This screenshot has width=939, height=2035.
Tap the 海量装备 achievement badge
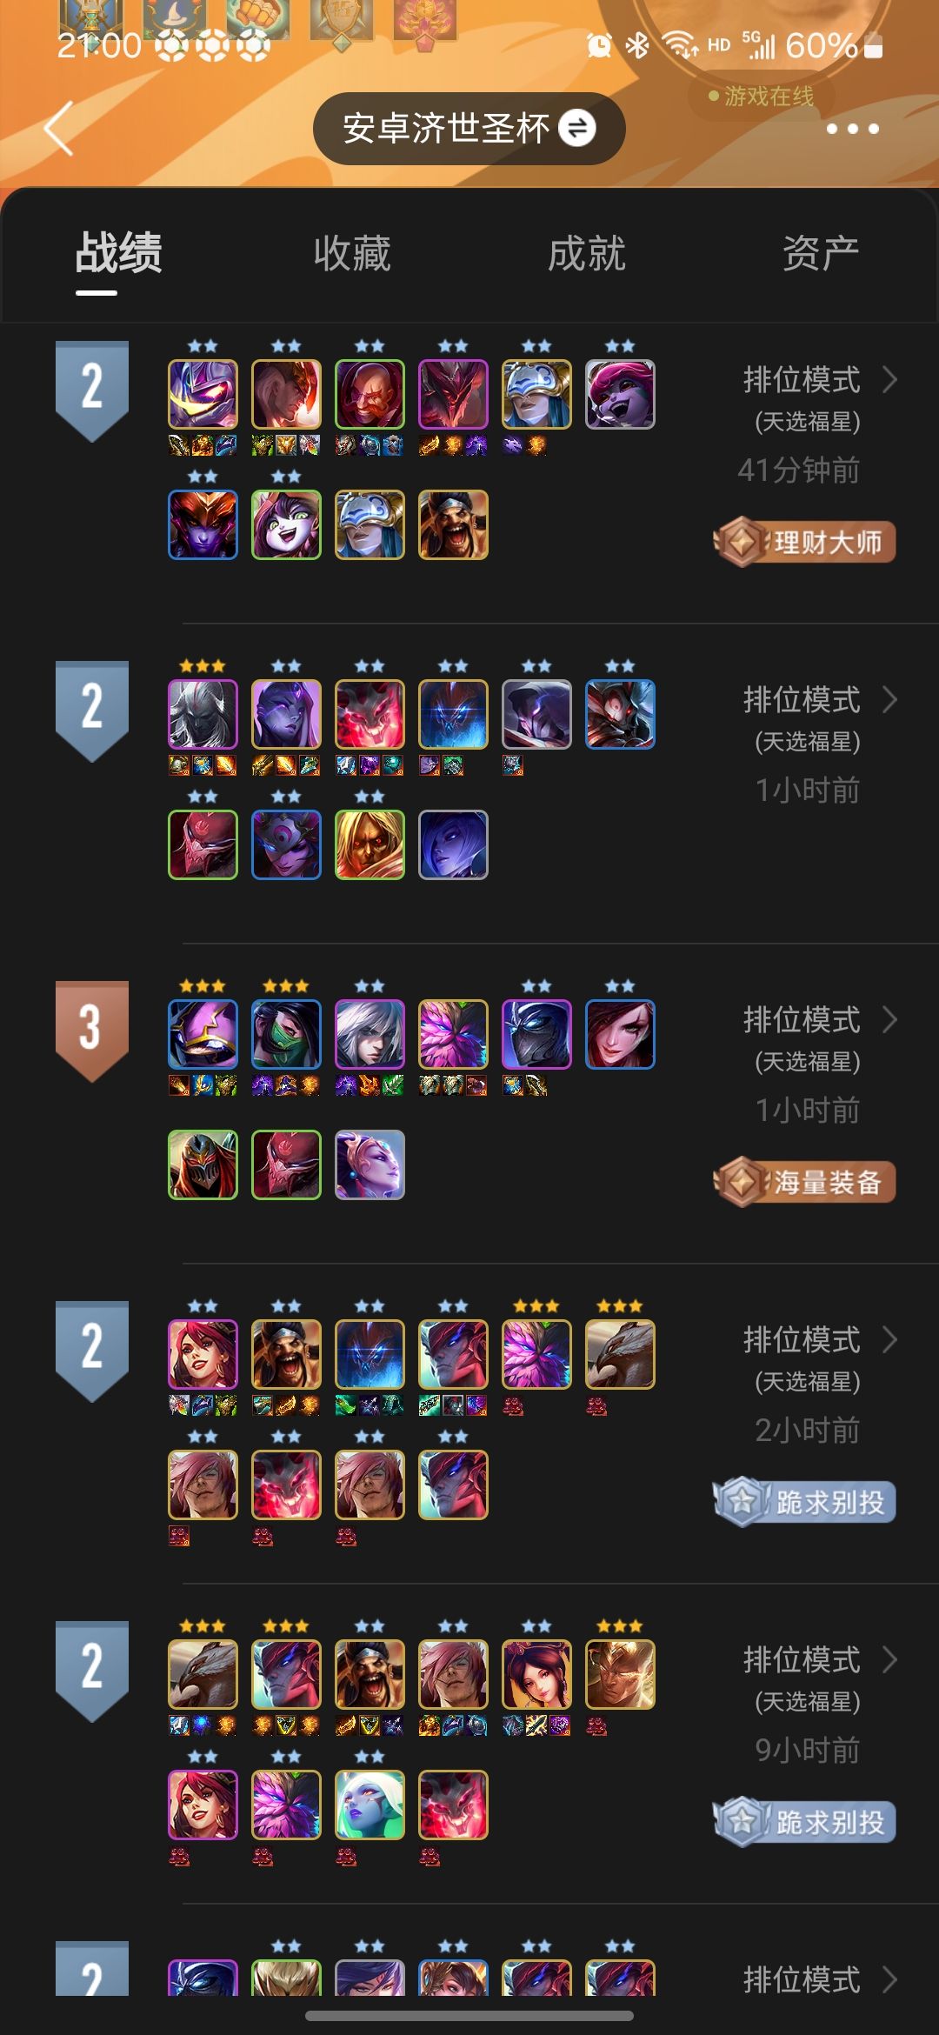805,1182
